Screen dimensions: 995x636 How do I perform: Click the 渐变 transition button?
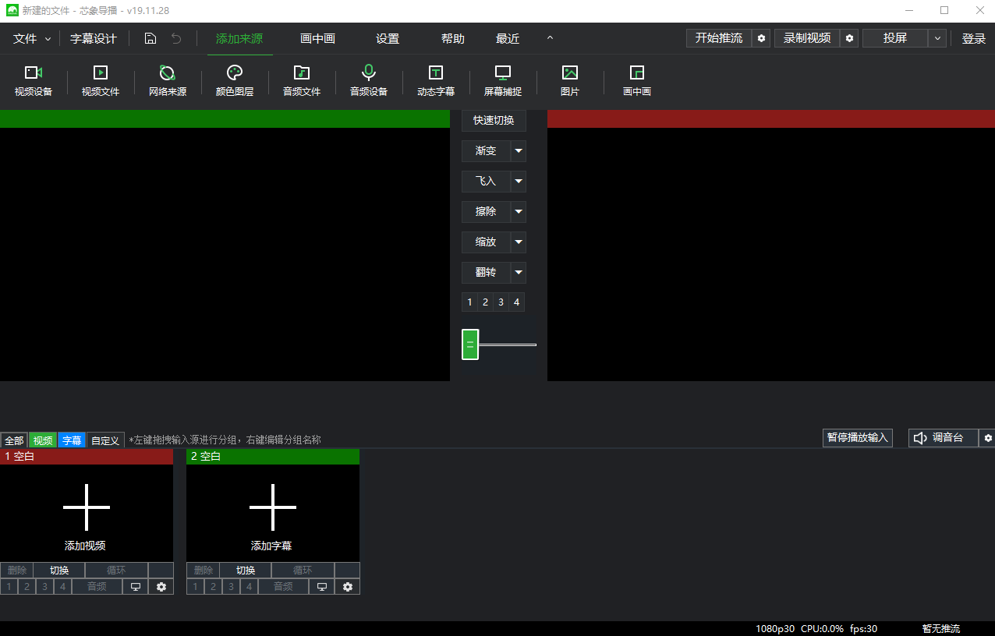(x=486, y=151)
